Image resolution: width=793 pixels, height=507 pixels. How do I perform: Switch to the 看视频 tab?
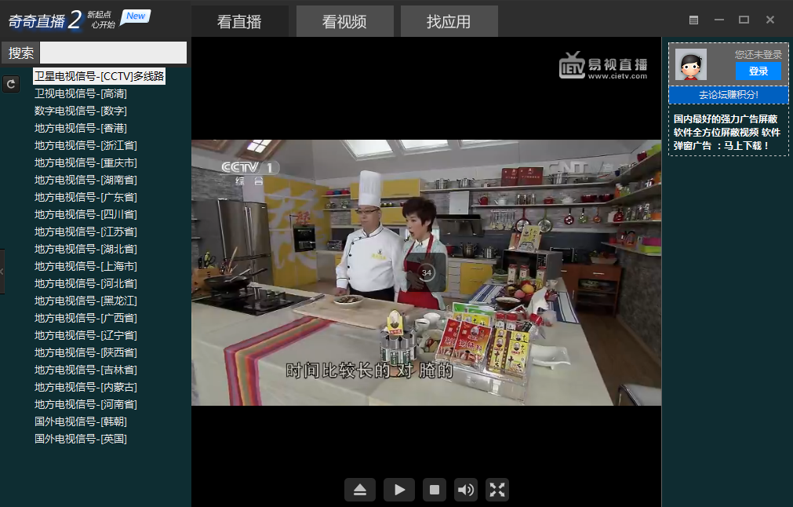click(344, 22)
